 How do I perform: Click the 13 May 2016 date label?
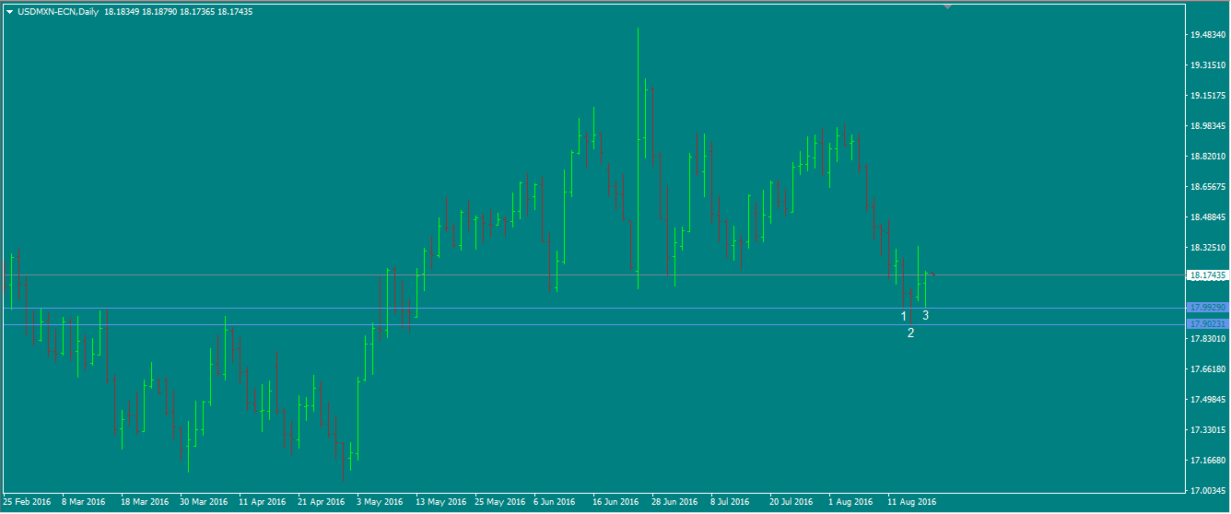440,502
